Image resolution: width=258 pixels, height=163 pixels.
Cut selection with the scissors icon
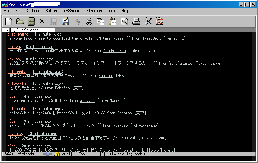pos(89,21)
